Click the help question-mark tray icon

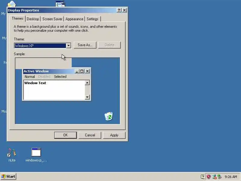click(x=202, y=177)
